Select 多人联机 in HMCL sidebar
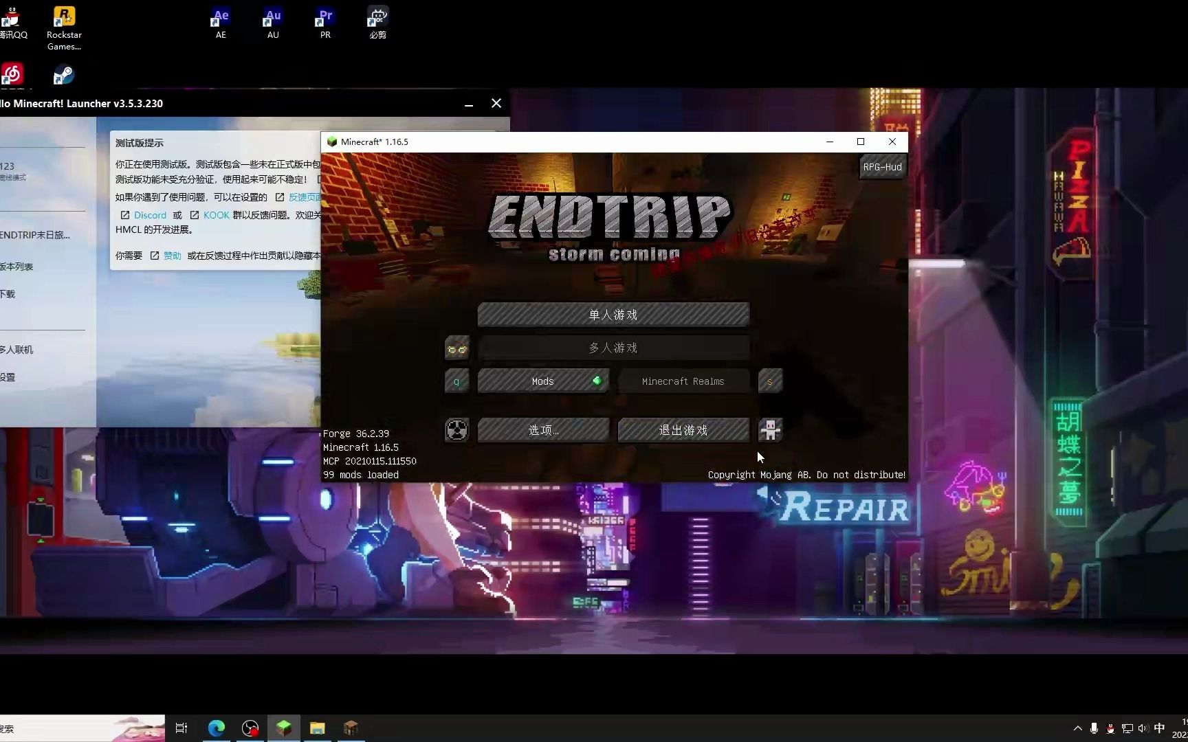The image size is (1188, 742). point(16,350)
